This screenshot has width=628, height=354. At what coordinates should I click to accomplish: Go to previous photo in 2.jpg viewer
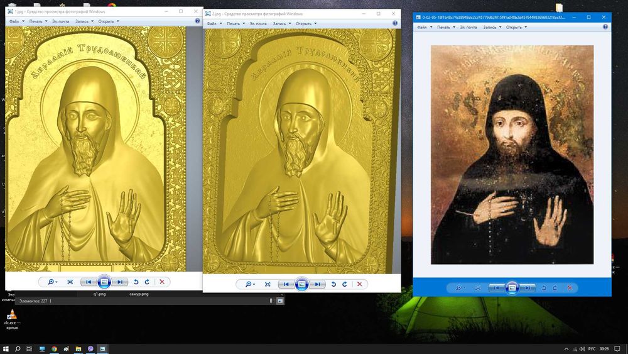(286, 284)
